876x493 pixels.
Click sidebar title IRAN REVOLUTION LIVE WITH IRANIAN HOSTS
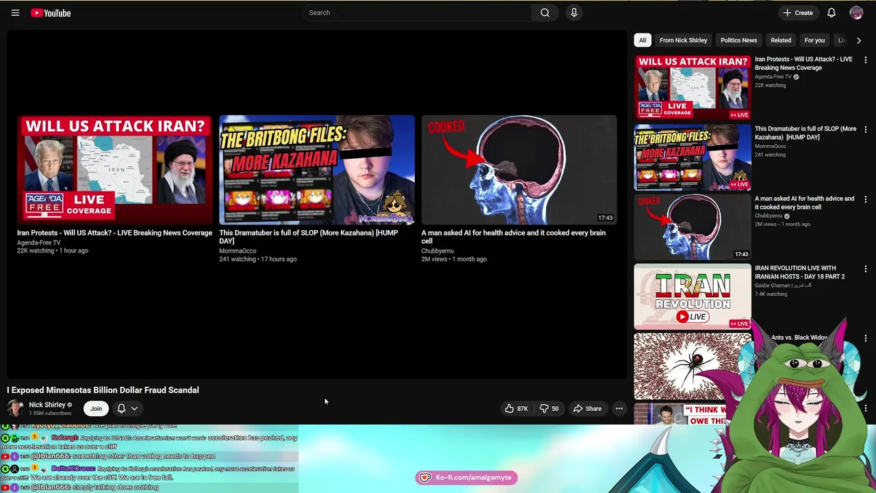coord(799,273)
